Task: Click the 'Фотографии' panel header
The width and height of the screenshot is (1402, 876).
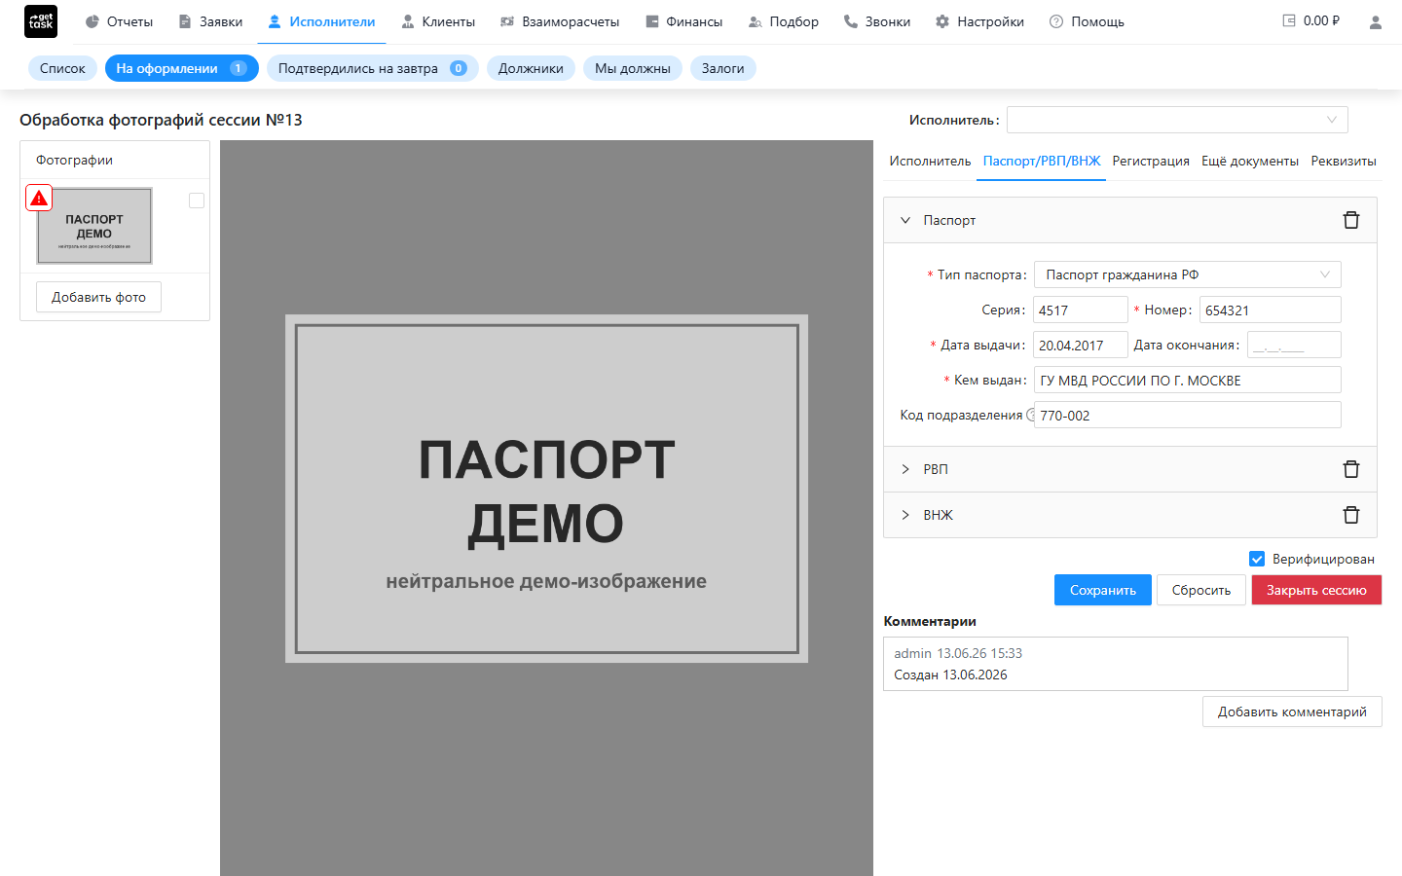Action: 115,160
